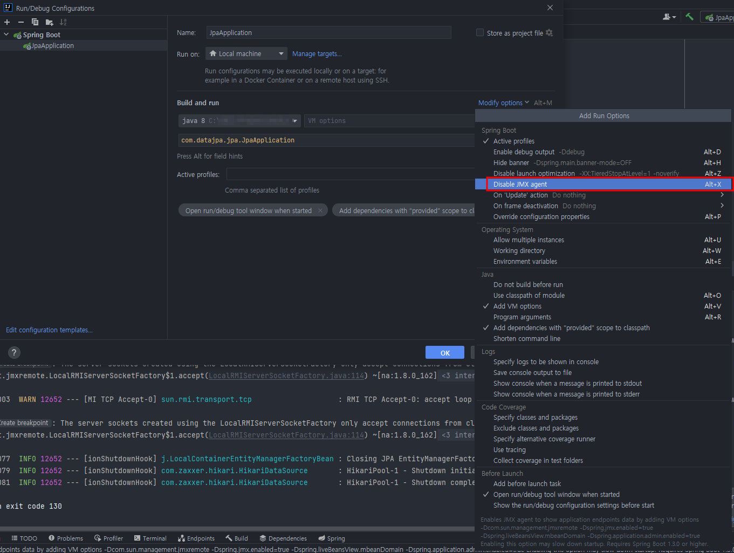Select Hide banner option
Viewport: 734px width, 553px height.
pos(603,163)
